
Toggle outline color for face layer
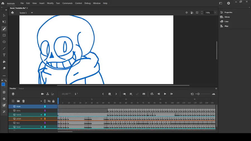(x=45, y=123)
